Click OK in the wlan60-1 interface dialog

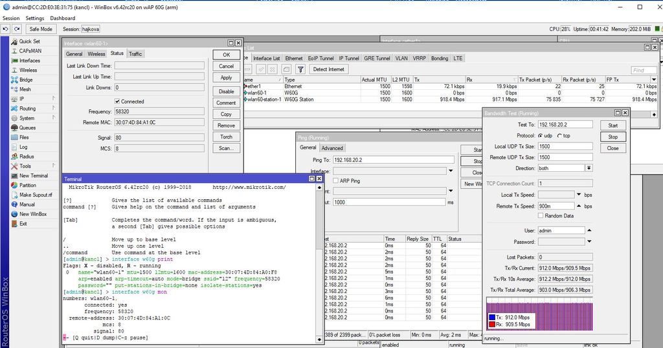pos(226,55)
